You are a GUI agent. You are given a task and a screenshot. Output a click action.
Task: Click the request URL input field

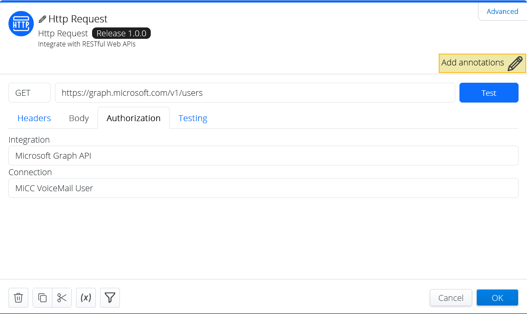click(x=255, y=93)
